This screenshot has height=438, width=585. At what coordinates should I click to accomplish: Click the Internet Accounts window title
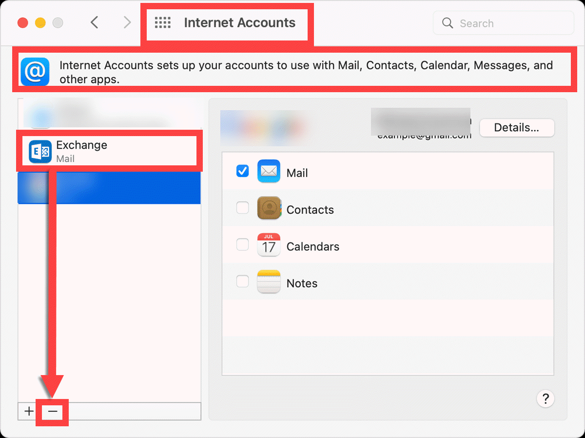240,22
